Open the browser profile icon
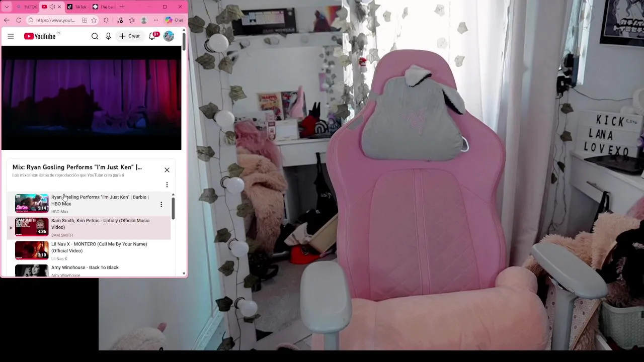The height and width of the screenshot is (362, 644). click(x=144, y=20)
